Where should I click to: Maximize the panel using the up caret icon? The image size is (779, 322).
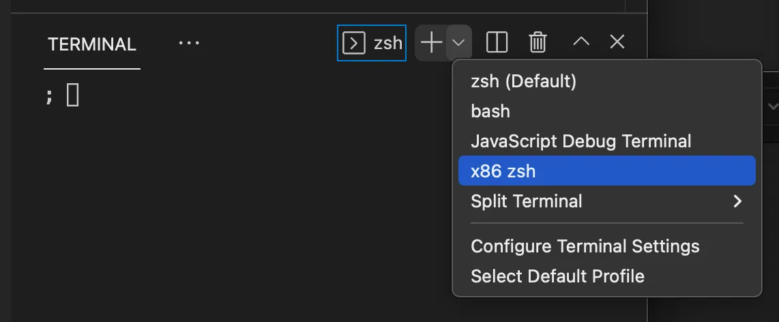click(580, 42)
